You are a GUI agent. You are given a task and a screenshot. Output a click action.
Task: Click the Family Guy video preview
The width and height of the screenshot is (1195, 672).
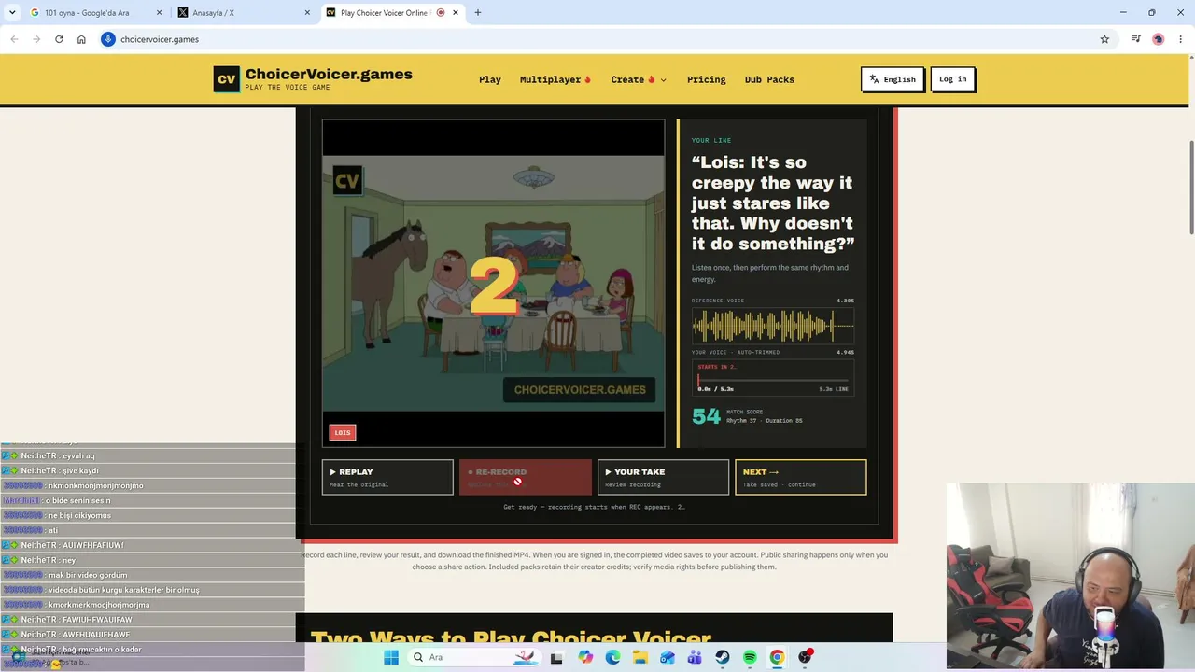(494, 283)
